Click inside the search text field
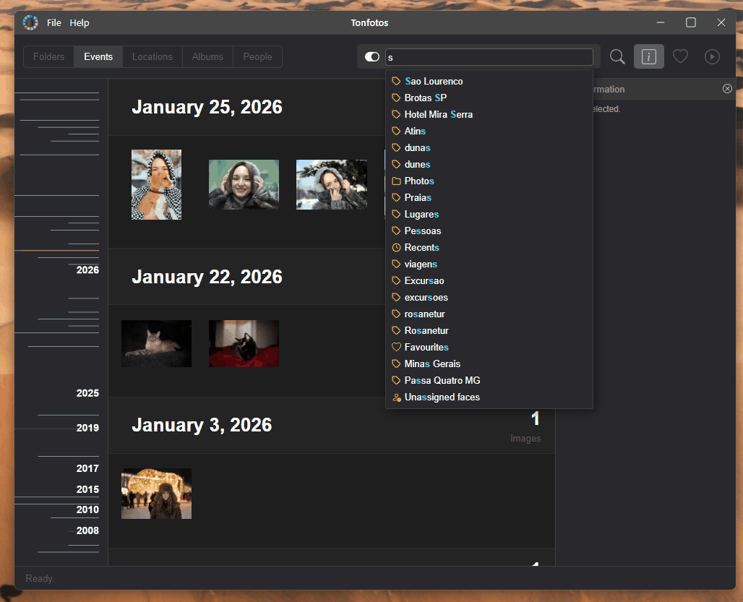 489,57
